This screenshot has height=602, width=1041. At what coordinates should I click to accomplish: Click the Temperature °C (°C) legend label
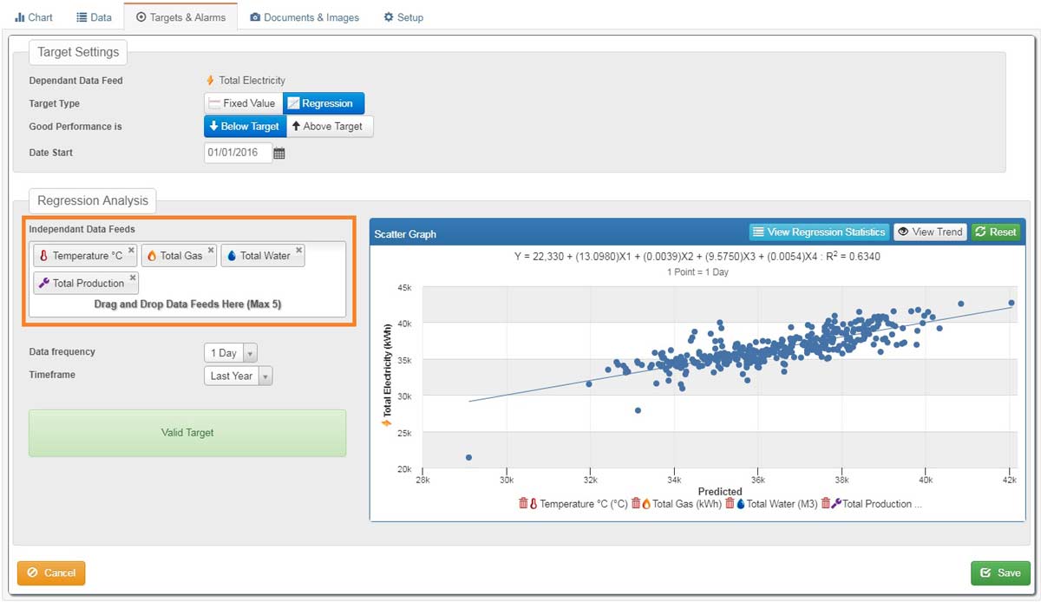point(583,504)
